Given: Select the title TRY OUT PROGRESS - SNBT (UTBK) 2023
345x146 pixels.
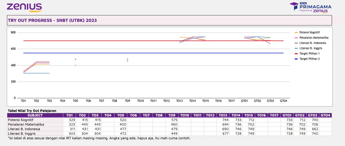Looking at the screenshot, I should (52, 21).
